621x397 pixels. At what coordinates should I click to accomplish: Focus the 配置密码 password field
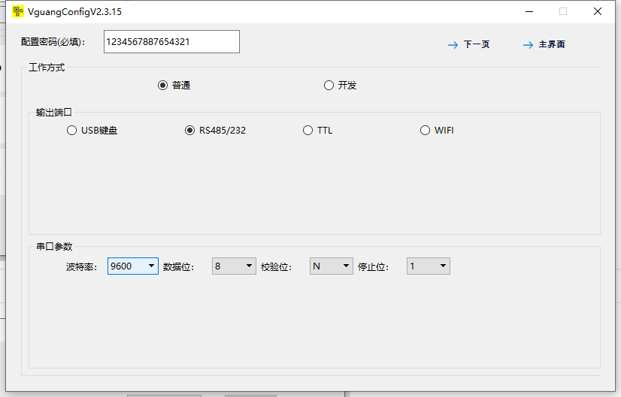click(x=171, y=41)
